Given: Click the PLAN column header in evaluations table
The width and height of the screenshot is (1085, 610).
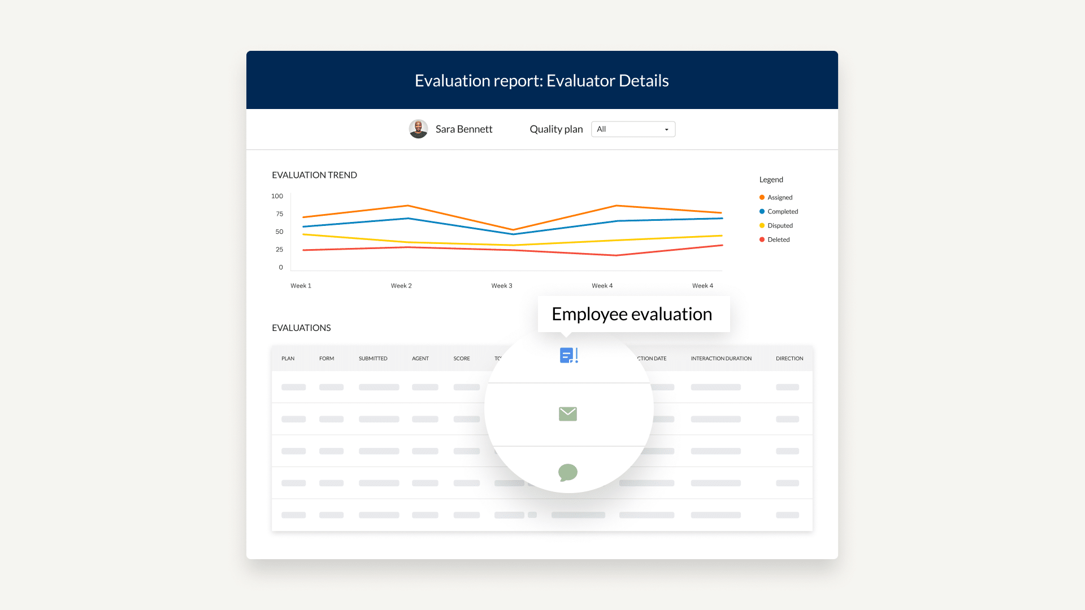Looking at the screenshot, I should (288, 358).
